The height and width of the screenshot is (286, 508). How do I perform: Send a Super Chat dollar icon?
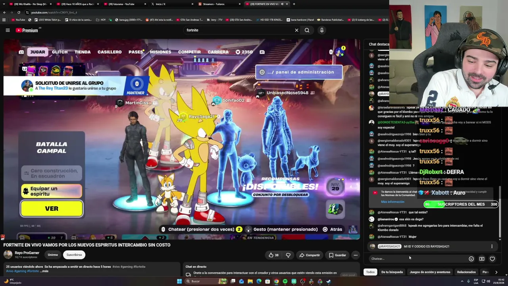(482, 259)
